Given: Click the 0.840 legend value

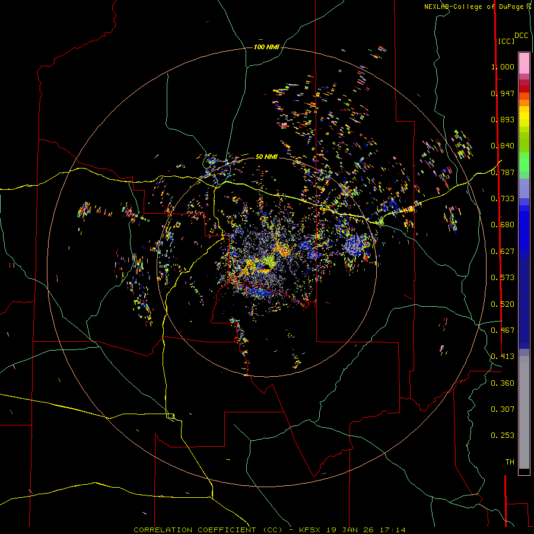Looking at the screenshot, I should (503, 146).
